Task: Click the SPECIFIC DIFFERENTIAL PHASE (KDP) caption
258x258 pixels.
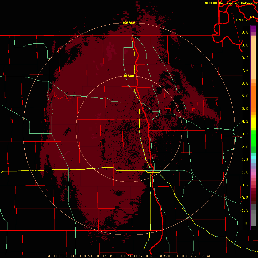Action: 89,256
